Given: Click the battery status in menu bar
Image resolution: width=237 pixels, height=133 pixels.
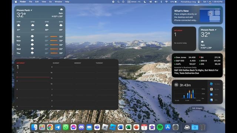Looking at the screenshot, I should click(174, 1).
